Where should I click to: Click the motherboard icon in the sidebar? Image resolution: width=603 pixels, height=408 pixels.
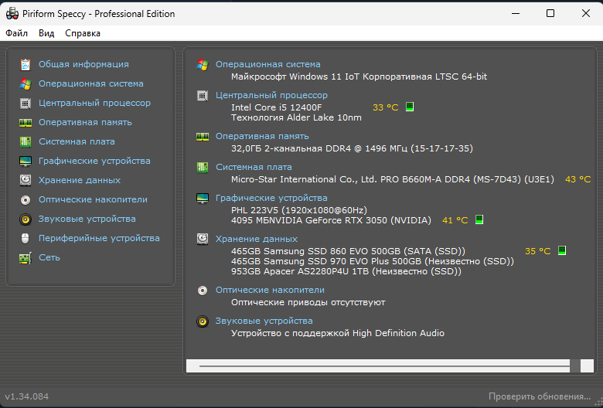point(26,141)
